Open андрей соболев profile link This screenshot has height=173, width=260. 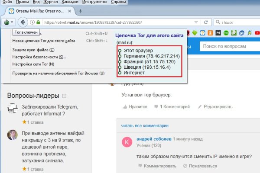point(153,139)
